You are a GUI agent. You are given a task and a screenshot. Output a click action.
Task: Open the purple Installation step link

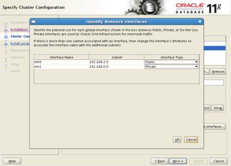tap(20, 30)
